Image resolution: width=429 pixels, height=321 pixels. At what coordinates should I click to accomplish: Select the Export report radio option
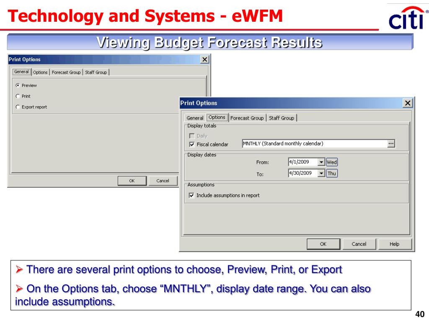[x=18, y=107]
